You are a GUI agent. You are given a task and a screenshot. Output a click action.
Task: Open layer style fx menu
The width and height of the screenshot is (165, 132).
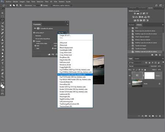(143, 116)
